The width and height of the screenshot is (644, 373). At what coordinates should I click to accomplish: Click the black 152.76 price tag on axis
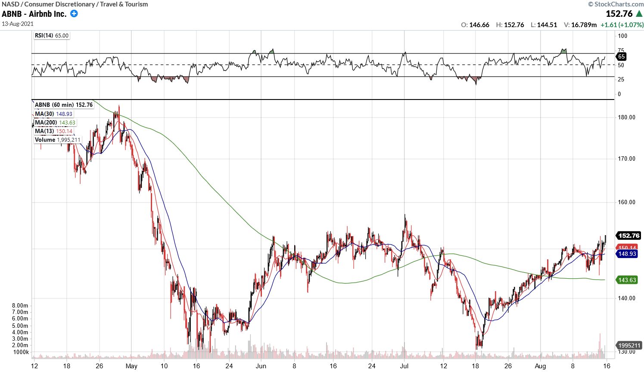(629, 236)
